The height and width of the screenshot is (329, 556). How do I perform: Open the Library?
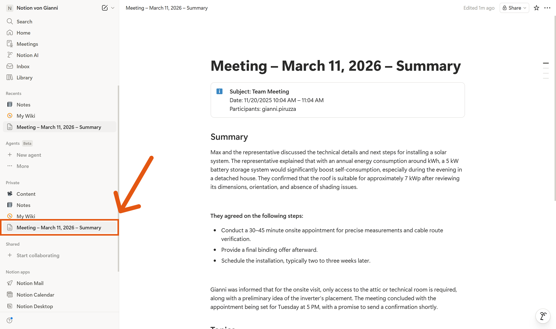point(24,77)
